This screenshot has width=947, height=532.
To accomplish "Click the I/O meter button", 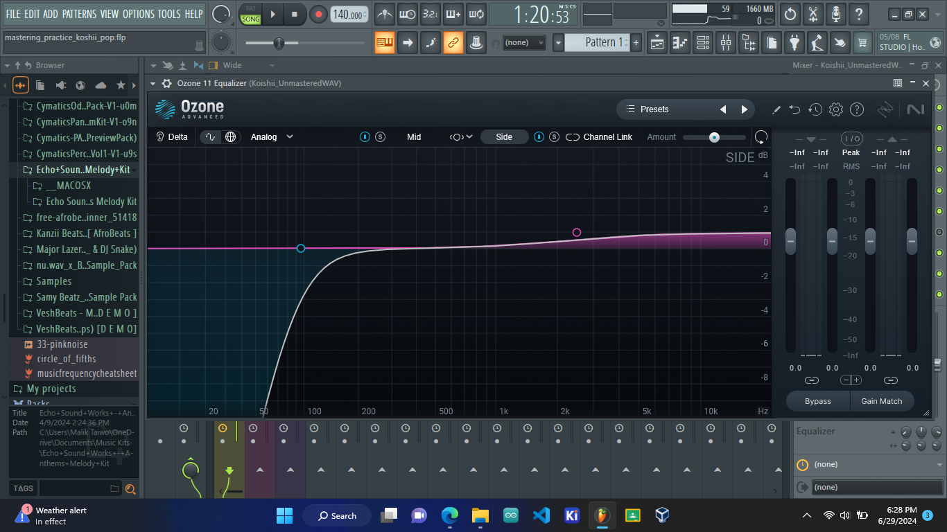I will click(851, 139).
